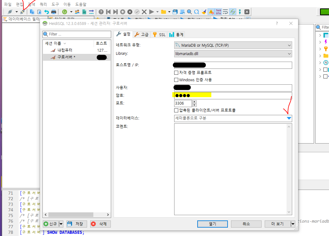Open the user manager icon
The height and width of the screenshot is (236, 329).
(x=77, y=12)
